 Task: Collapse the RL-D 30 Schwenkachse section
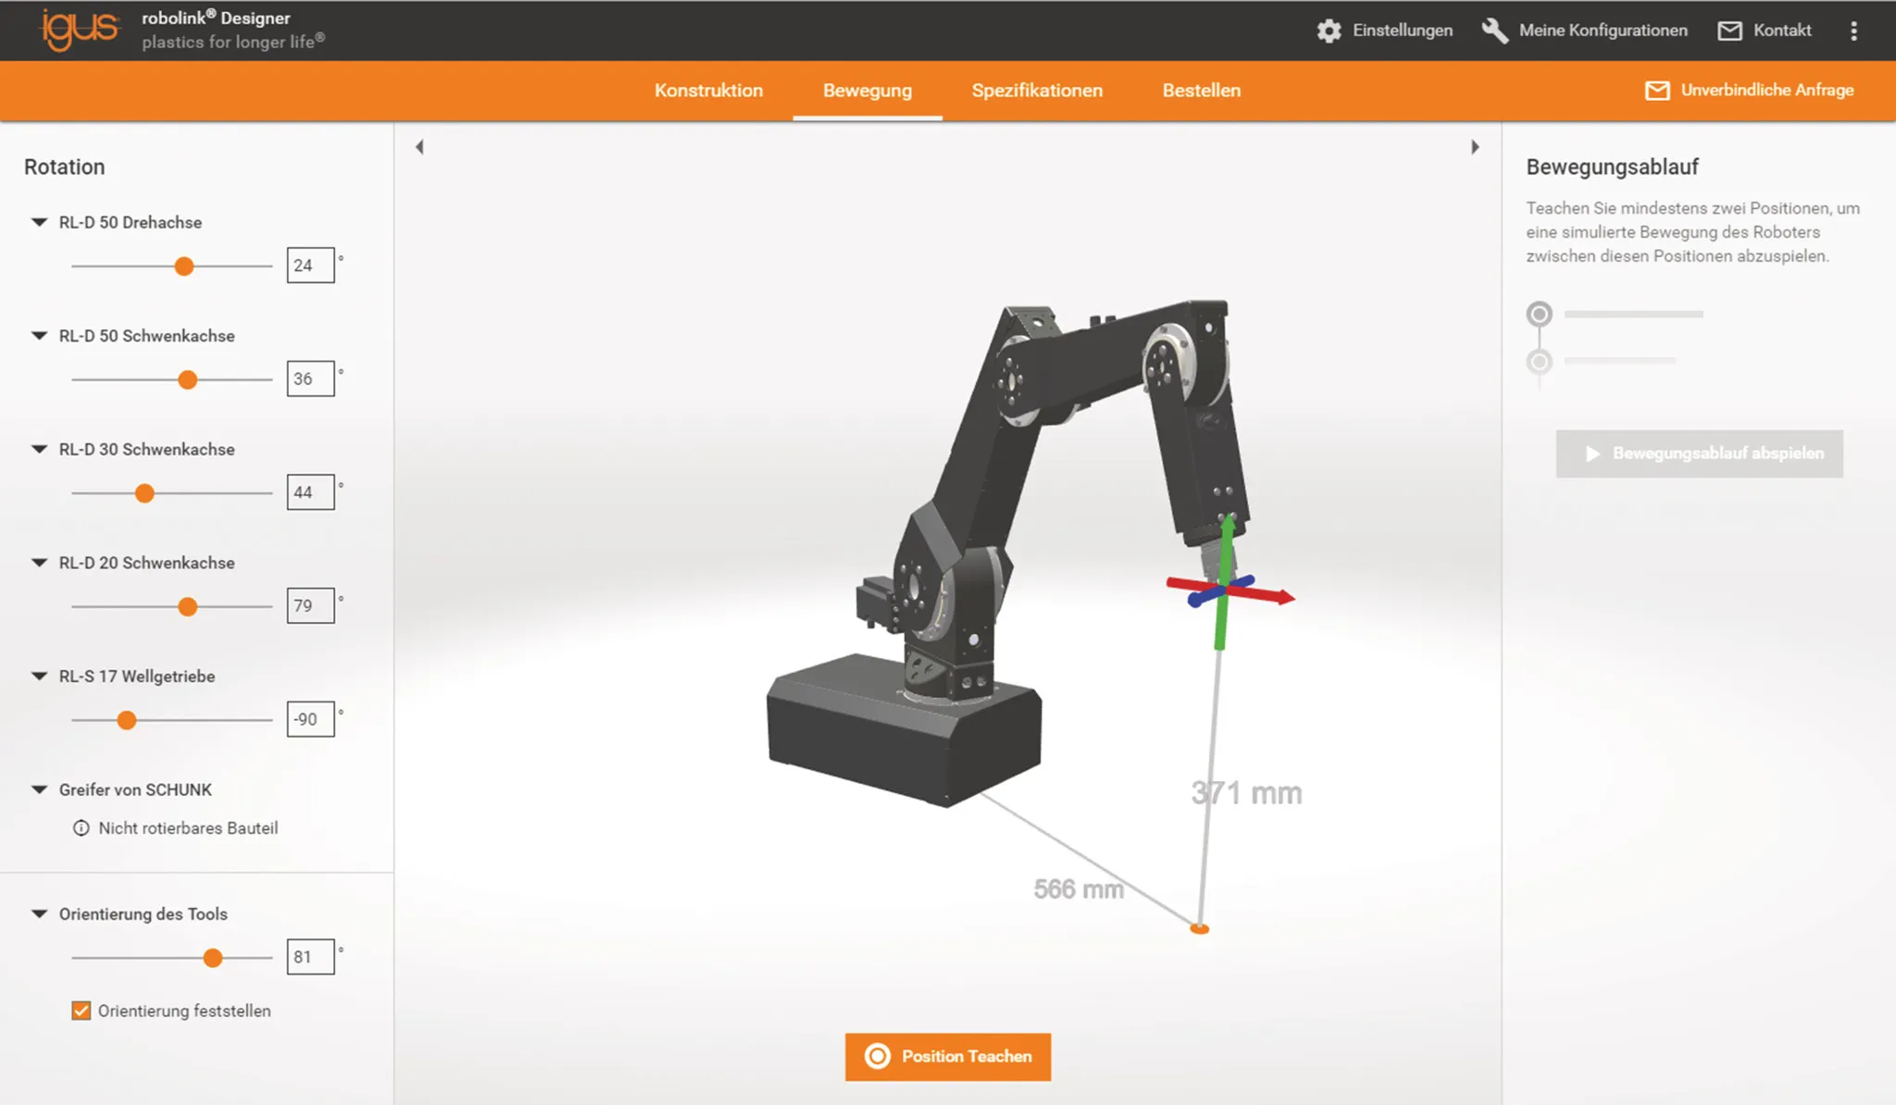coord(38,450)
